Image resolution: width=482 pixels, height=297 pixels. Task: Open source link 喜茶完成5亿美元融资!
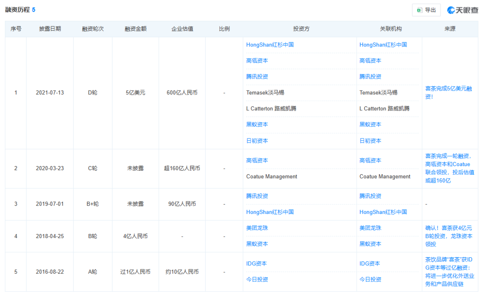(449, 92)
